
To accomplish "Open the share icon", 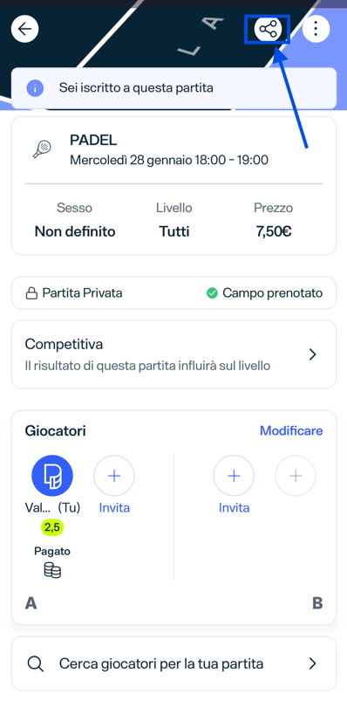I will 268,30.
